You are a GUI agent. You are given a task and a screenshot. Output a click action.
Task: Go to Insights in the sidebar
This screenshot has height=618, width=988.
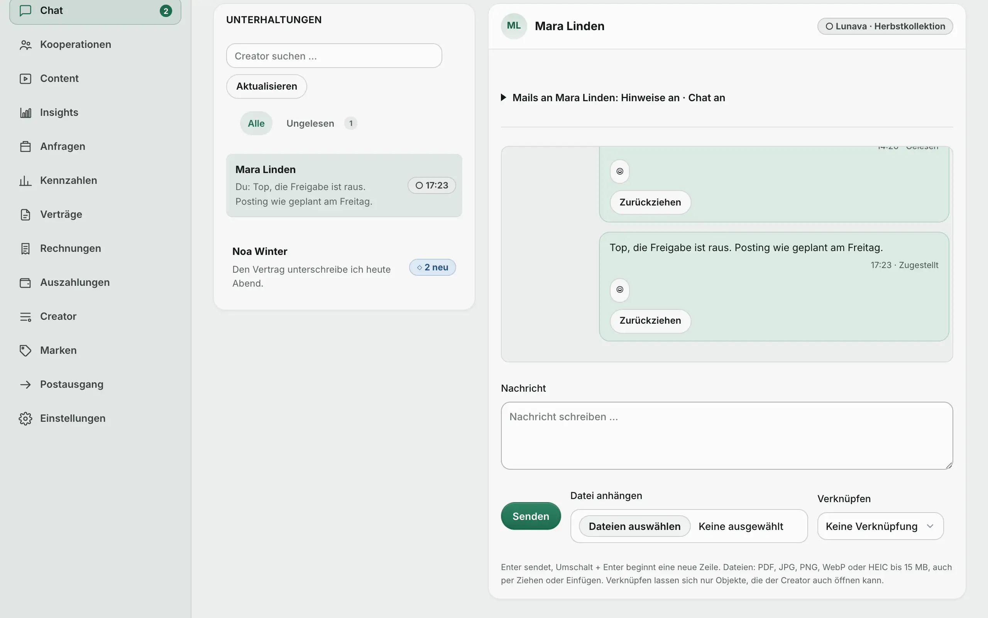click(x=95, y=112)
